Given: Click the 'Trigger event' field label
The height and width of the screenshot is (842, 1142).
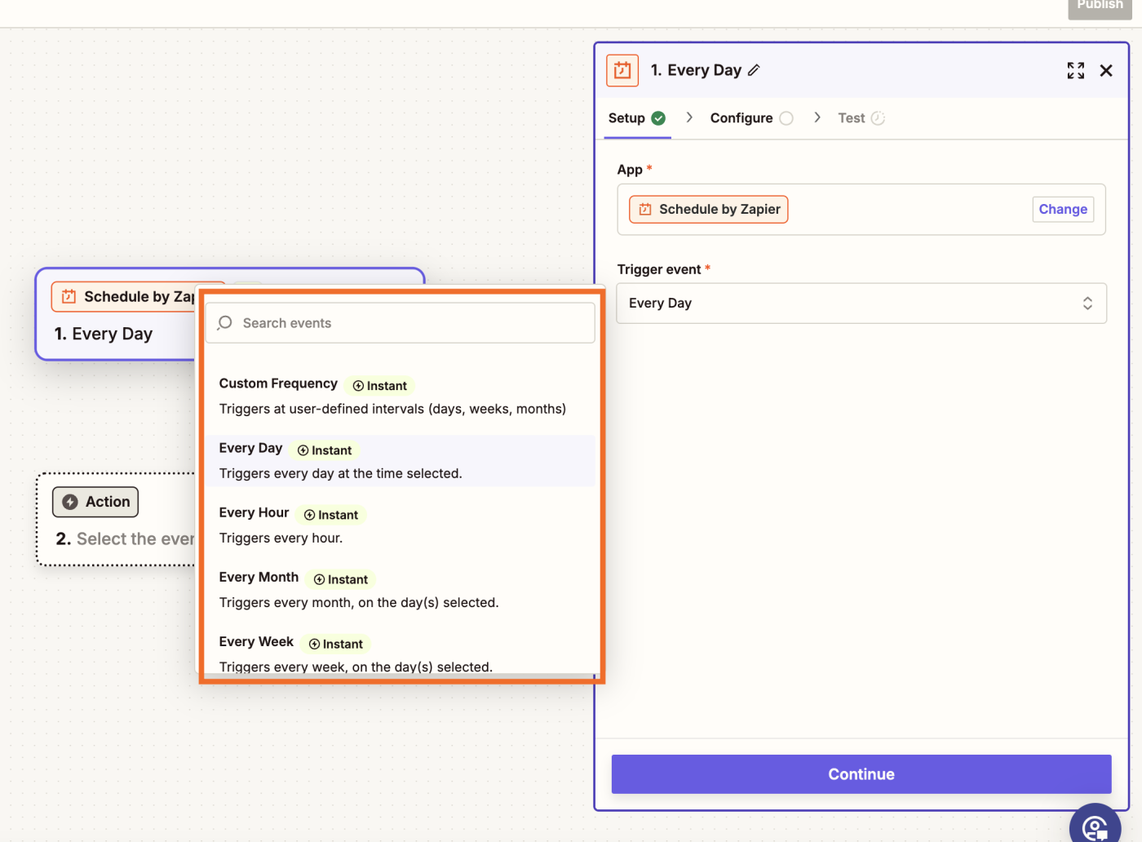Looking at the screenshot, I should pos(659,269).
